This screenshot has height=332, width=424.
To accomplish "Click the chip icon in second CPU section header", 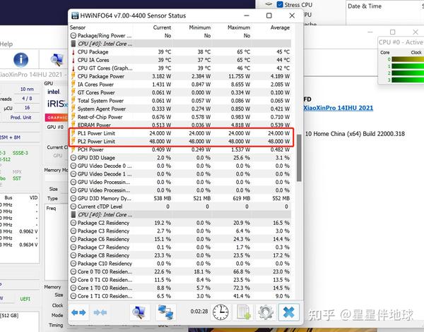I will coord(73,215).
